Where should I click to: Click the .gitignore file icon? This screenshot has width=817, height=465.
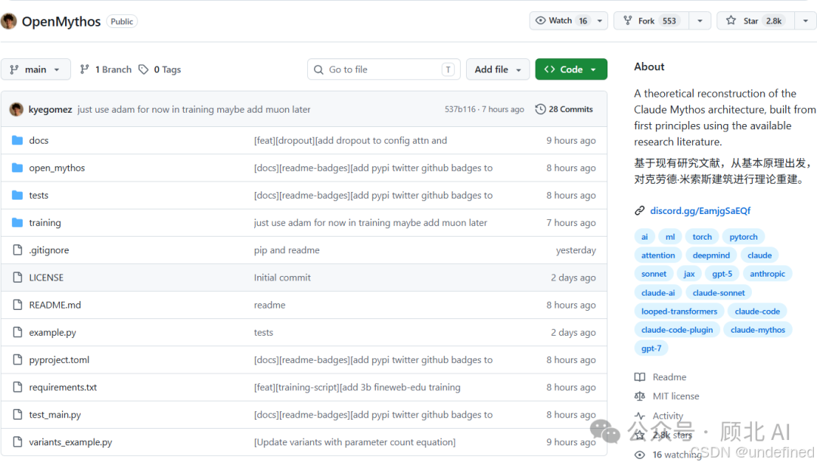pyautogui.click(x=17, y=250)
